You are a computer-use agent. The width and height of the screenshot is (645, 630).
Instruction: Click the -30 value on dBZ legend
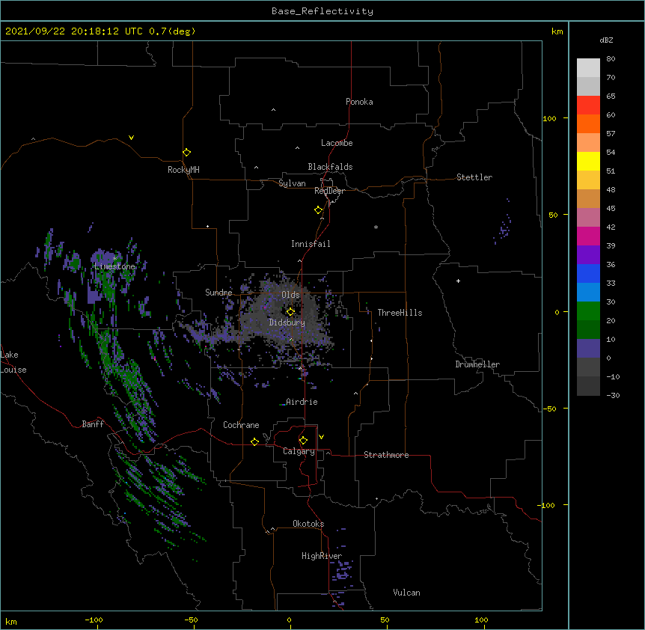tap(613, 395)
